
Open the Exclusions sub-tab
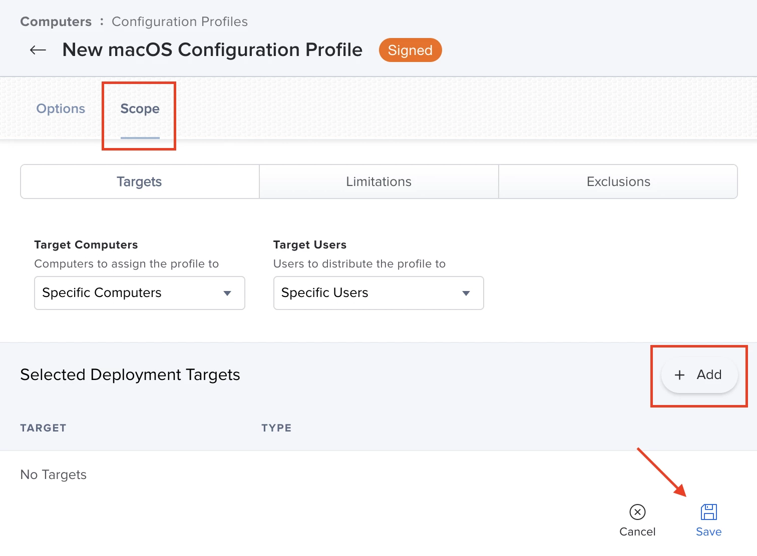[618, 181]
